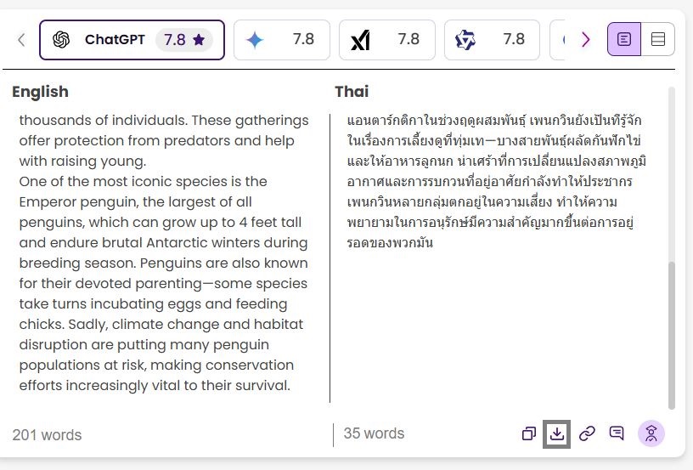Screen dimensions: 693x470
Task: Choose the xAI Grok engine tab
Action: (386, 40)
